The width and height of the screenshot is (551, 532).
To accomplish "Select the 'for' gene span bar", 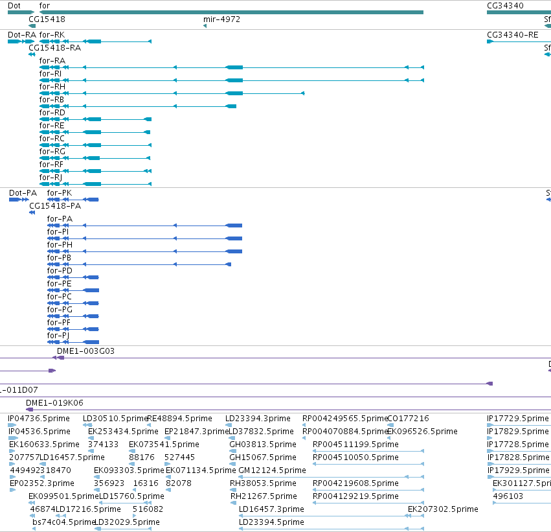I will pyautogui.click(x=231, y=12).
